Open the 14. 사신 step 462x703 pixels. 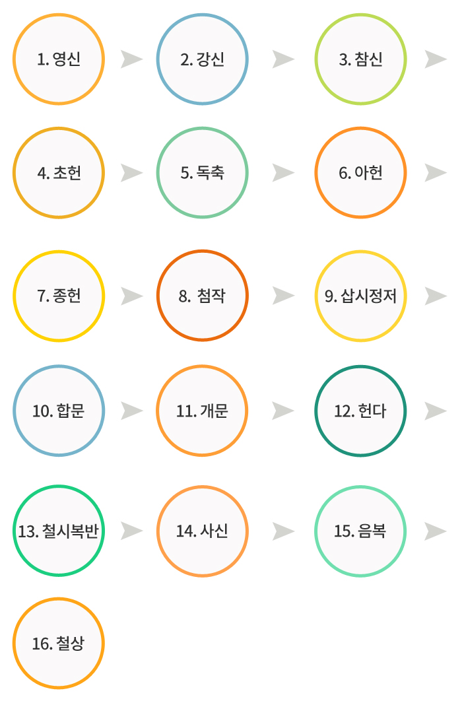click(202, 531)
